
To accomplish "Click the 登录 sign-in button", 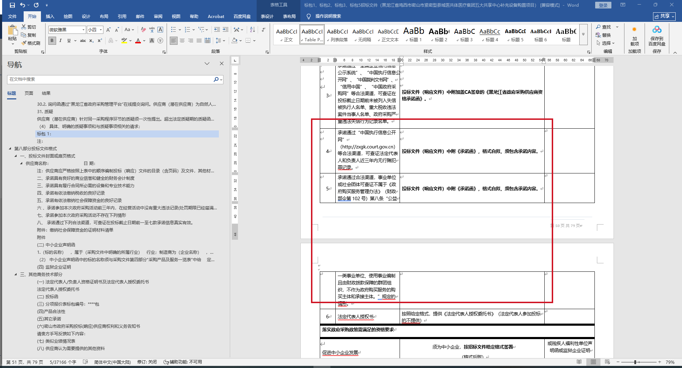I will click(603, 5).
